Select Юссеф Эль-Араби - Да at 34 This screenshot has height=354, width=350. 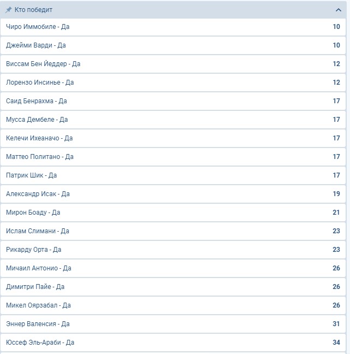(x=173, y=343)
